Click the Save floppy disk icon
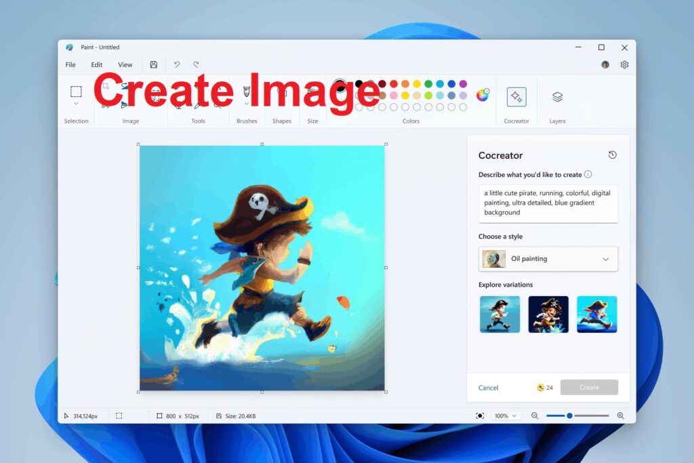The height and width of the screenshot is (463, 694). [154, 64]
